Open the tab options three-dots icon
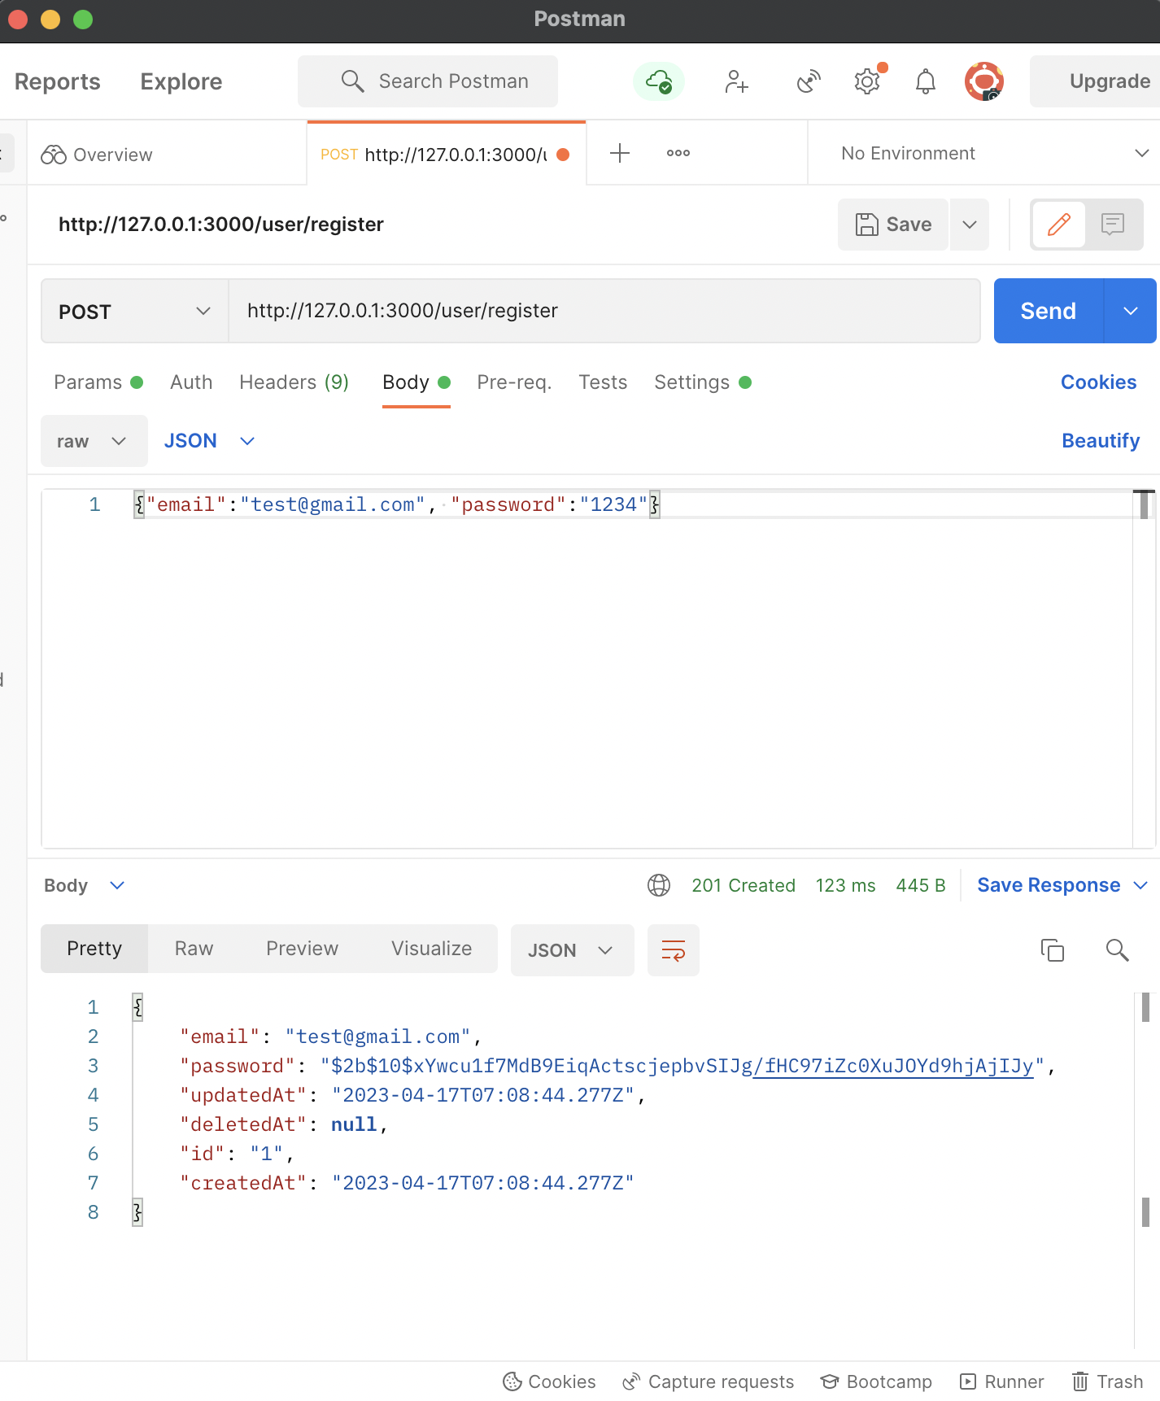 tap(678, 153)
